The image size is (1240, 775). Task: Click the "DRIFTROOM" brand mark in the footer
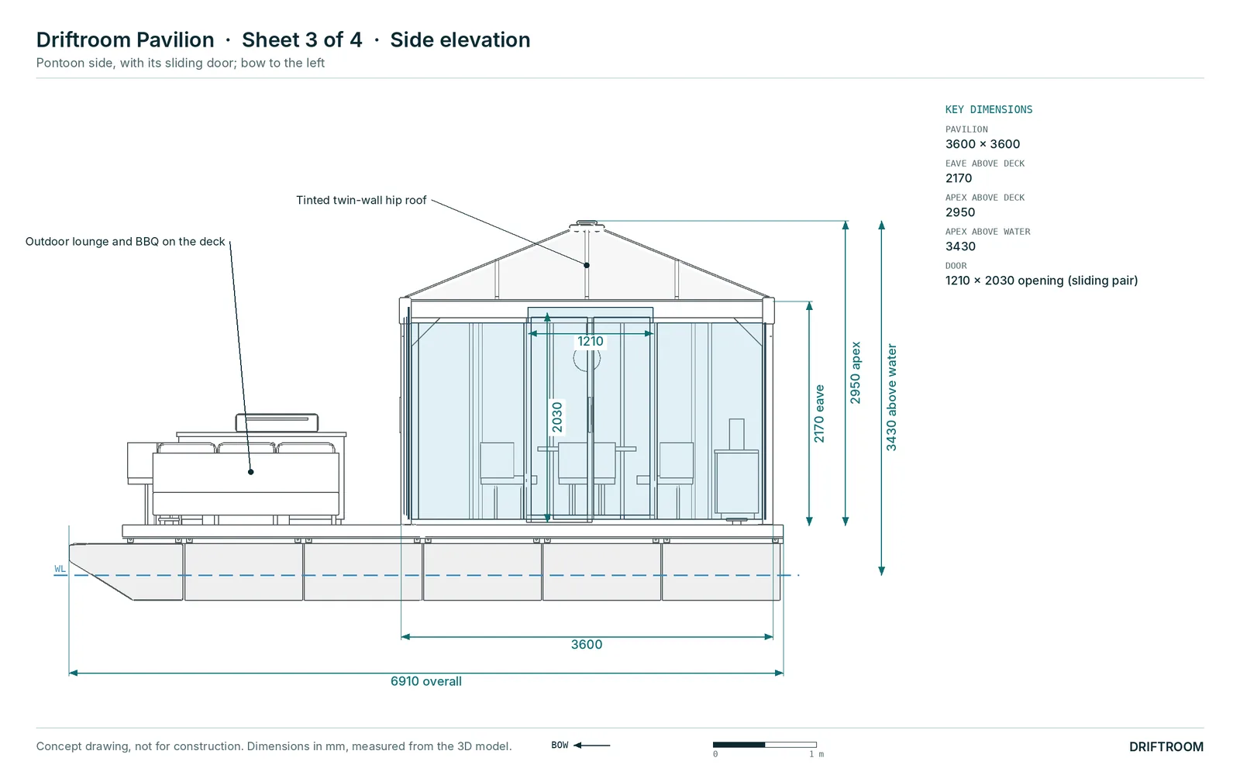point(1166,747)
